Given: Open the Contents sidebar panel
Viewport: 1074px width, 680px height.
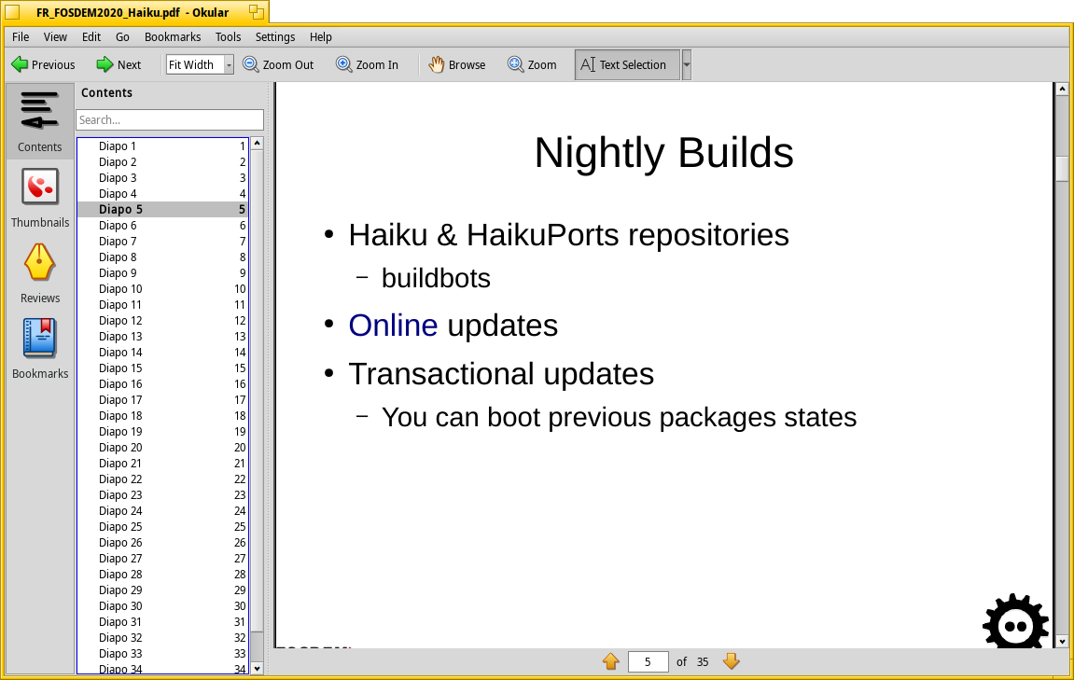Looking at the screenshot, I should 40,121.
